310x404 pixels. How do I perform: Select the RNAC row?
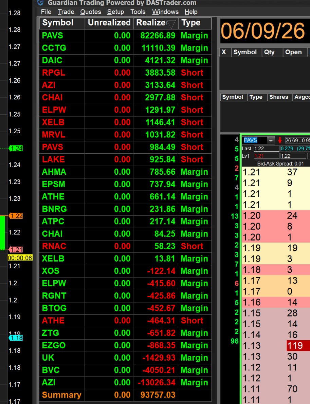(x=125, y=246)
